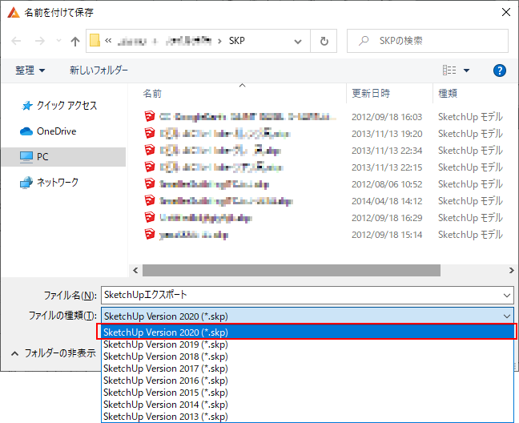Click the ネットワーク network icon
This screenshot has height=423, width=519.
pyautogui.click(x=26, y=183)
